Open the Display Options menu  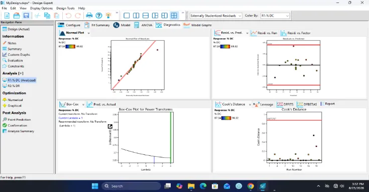coord(41,8)
